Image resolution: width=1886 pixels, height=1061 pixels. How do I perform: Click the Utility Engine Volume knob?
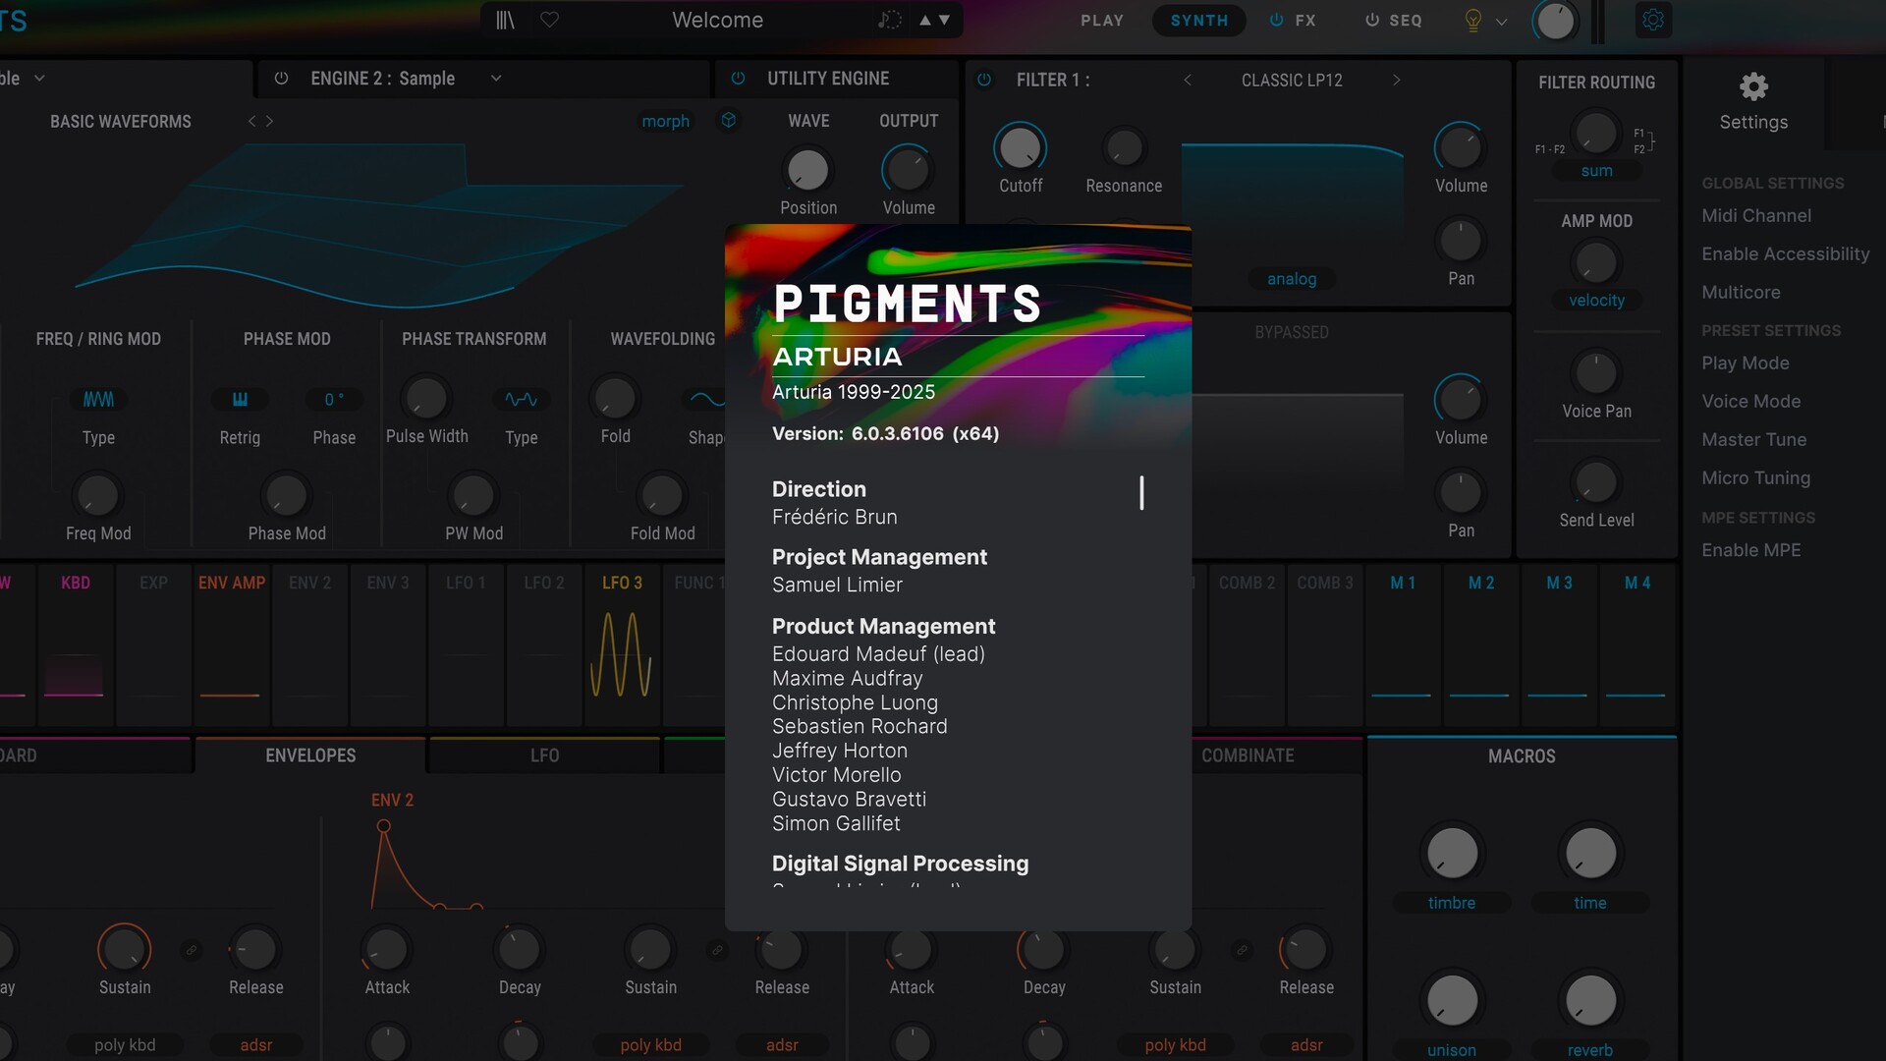[x=907, y=170]
